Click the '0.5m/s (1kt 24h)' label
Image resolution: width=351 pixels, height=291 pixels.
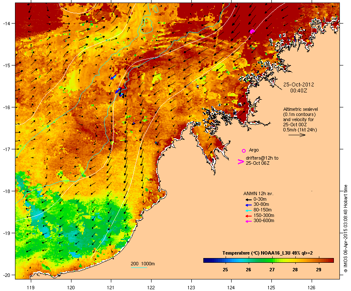[300, 130]
